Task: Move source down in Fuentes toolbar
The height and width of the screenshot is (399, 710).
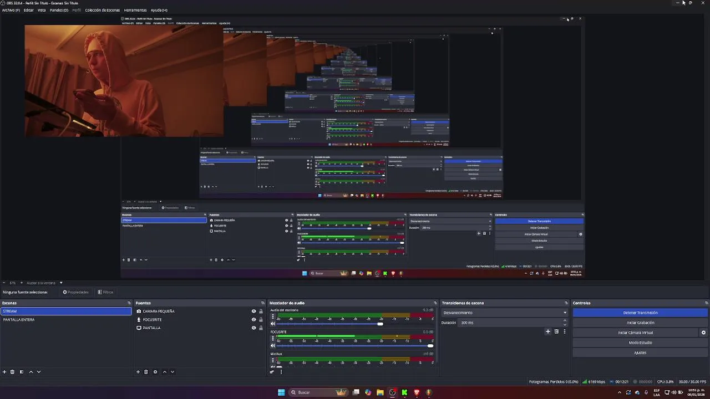Action: coord(173,372)
